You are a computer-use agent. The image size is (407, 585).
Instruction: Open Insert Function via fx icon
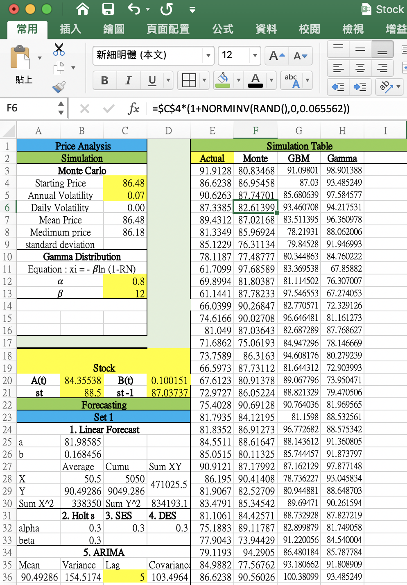pyautogui.click(x=133, y=109)
